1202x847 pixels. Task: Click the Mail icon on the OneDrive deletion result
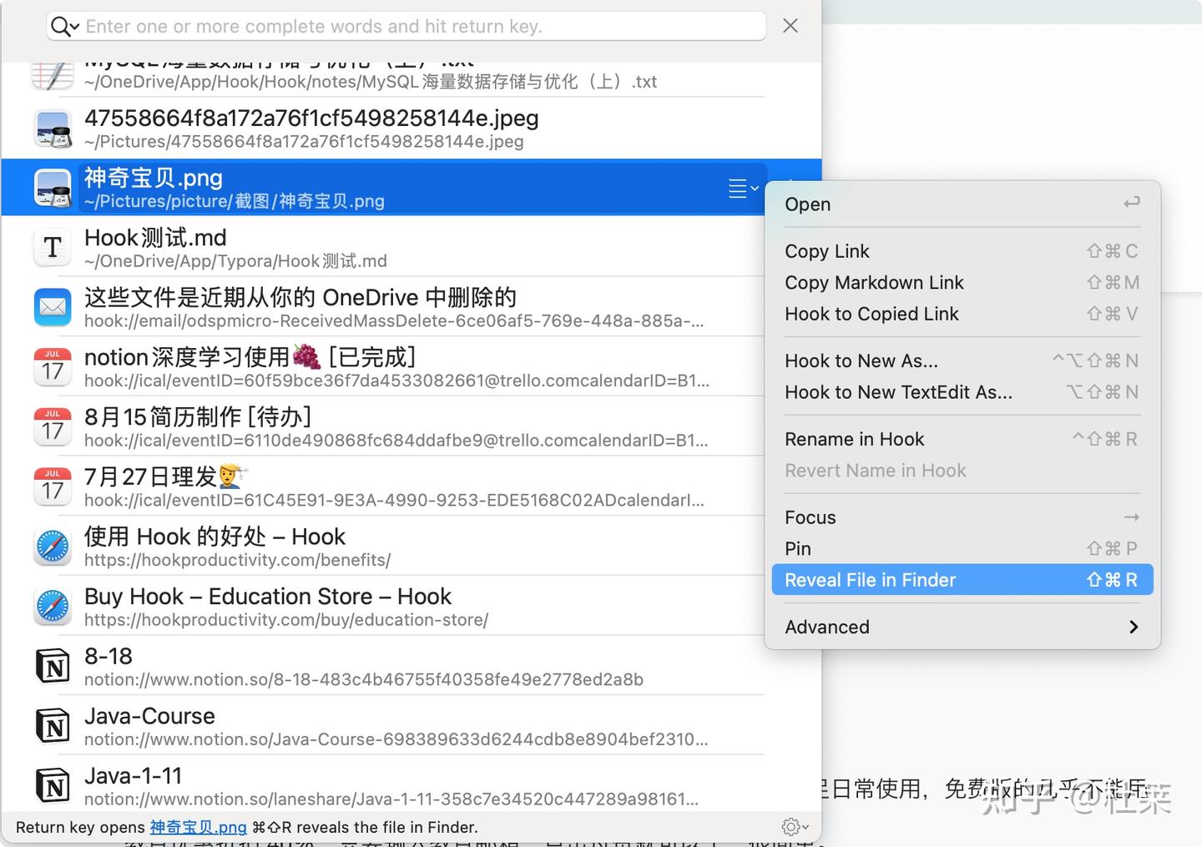point(52,307)
